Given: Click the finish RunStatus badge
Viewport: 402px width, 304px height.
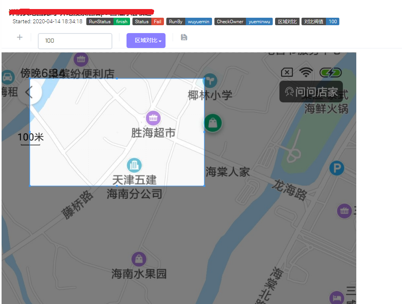Looking at the screenshot, I should (x=121, y=22).
